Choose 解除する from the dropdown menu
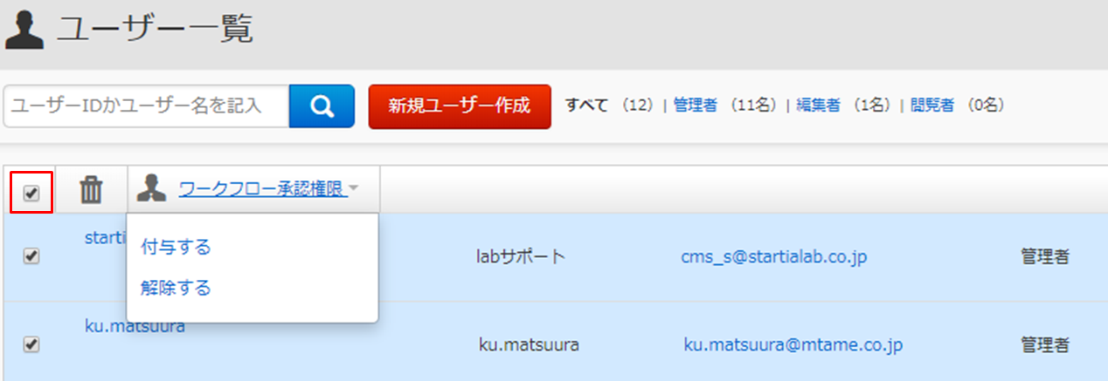Image resolution: width=1108 pixels, height=381 pixels. [176, 288]
